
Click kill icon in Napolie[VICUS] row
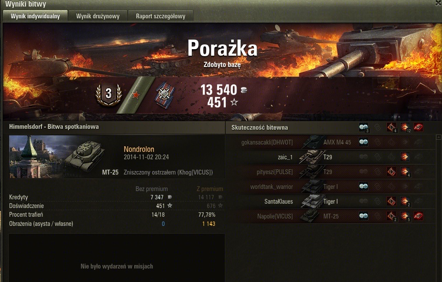[418, 216]
